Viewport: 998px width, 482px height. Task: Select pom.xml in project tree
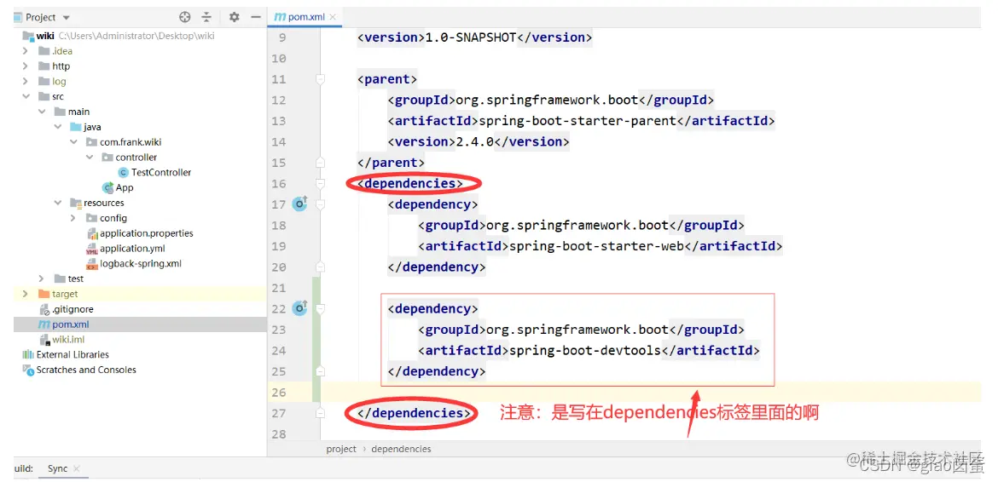[x=71, y=324]
